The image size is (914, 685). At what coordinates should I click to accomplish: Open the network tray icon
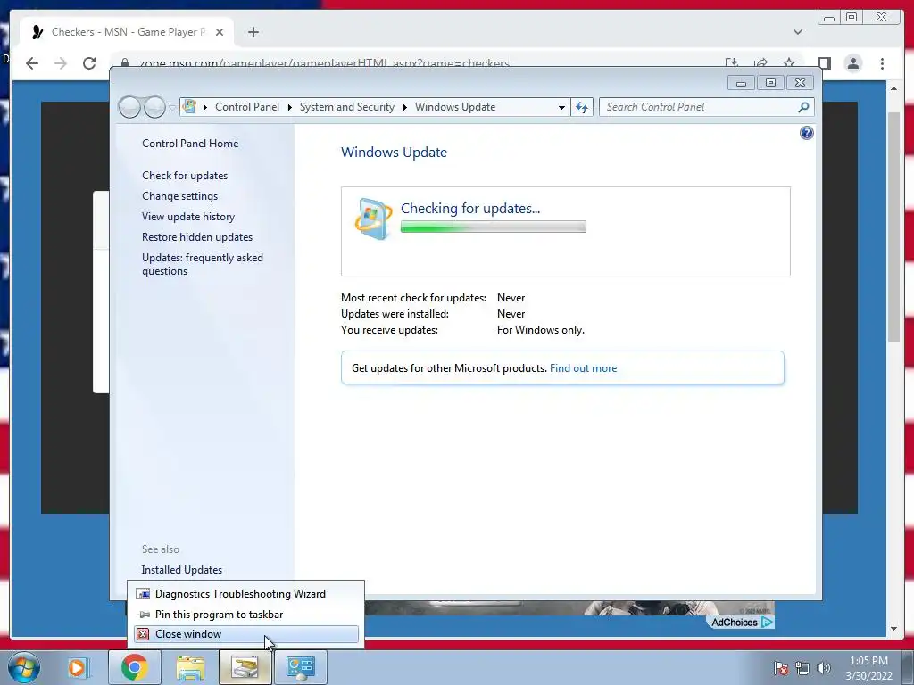[x=802, y=667]
